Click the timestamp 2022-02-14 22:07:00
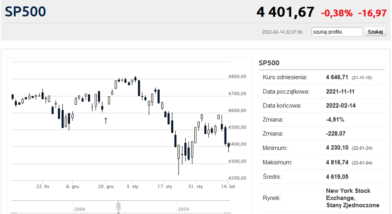Image resolution: width=392 pixels, height=214 pixels. [x=282, y=32]
